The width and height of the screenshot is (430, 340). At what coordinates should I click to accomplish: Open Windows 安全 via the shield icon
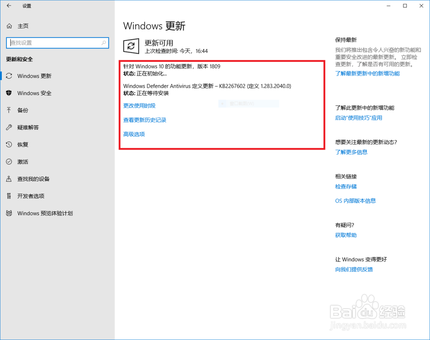(x=9, y=93)
